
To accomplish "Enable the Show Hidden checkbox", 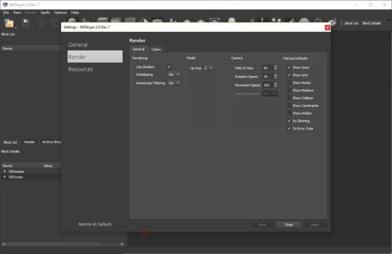I will (x=289, y=113).
